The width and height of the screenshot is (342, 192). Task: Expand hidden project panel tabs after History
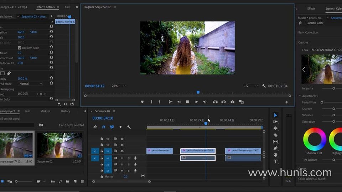point(85,111)
